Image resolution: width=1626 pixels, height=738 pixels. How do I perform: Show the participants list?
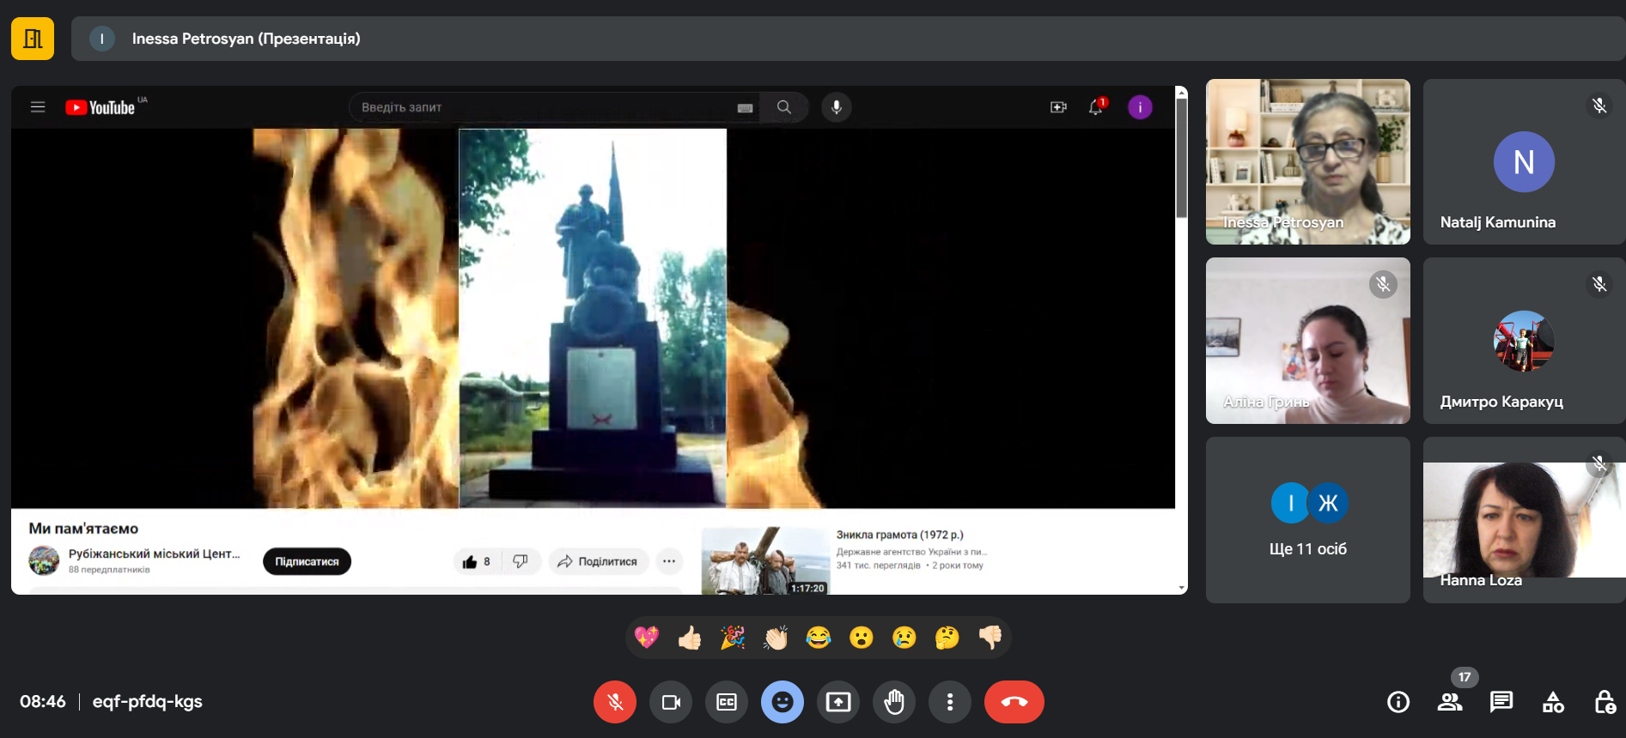point(1450,702)
